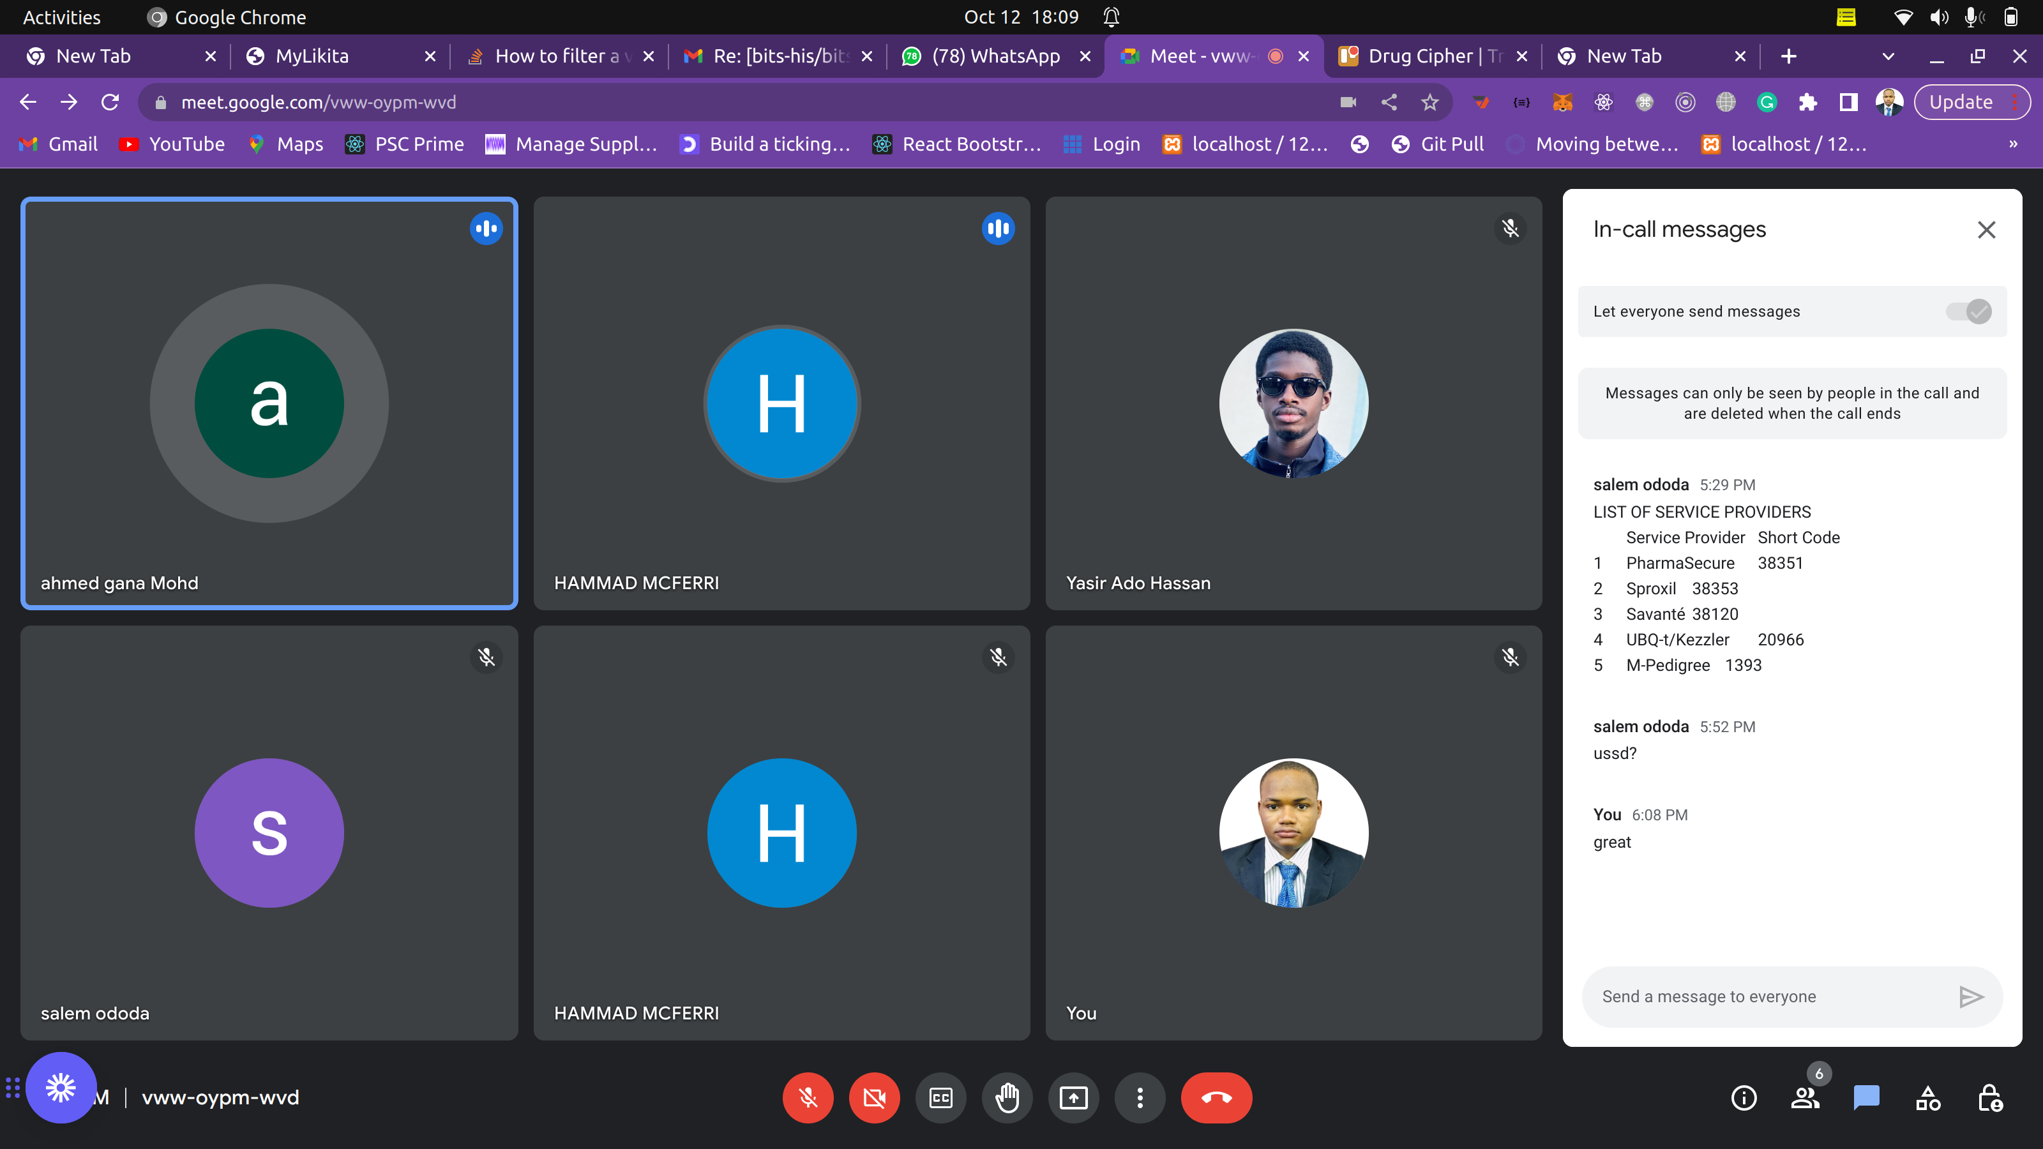The image size is (2043, 1149).
Task: Expand the hidden bookmarks chevron
Action: [x=2013, y=144]
